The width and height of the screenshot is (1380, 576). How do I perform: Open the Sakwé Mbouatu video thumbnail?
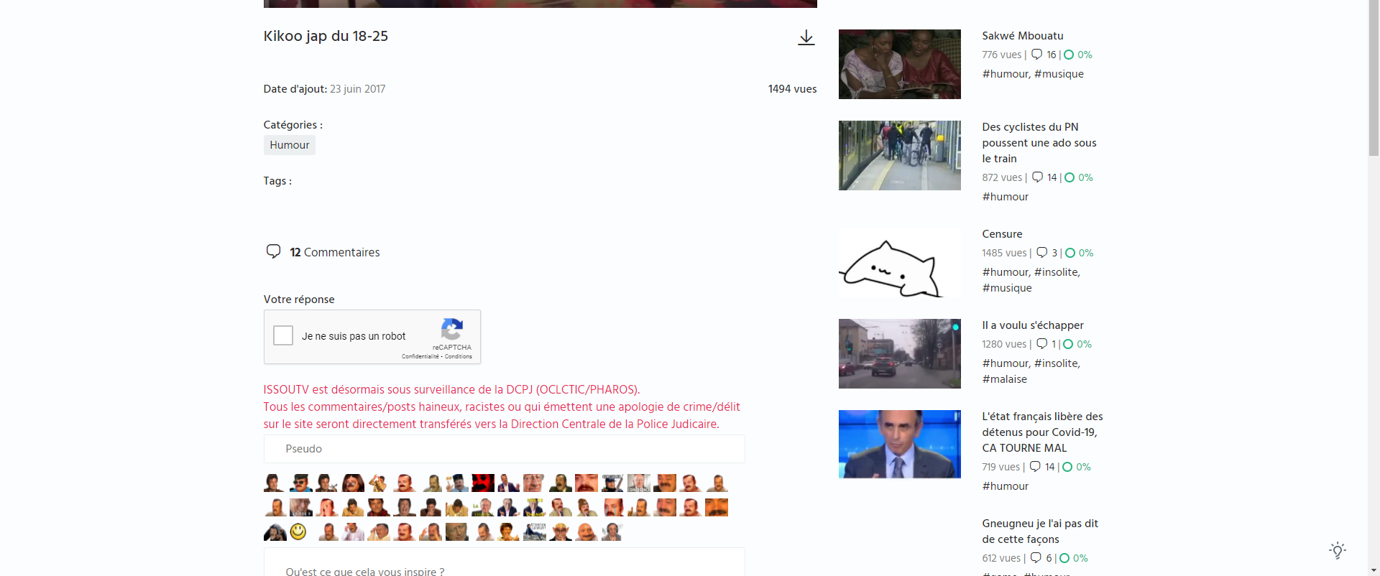pyautogui.click(x=899, y=64)
